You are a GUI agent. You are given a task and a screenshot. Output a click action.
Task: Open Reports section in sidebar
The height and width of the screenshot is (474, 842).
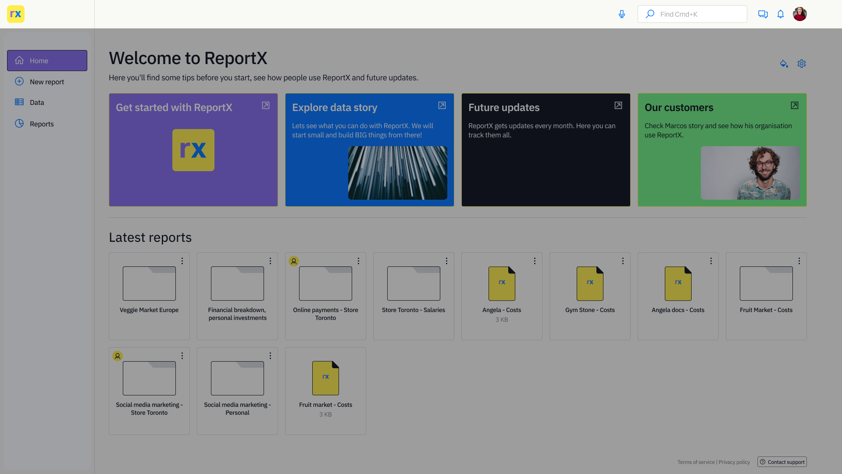pos(47,124)
